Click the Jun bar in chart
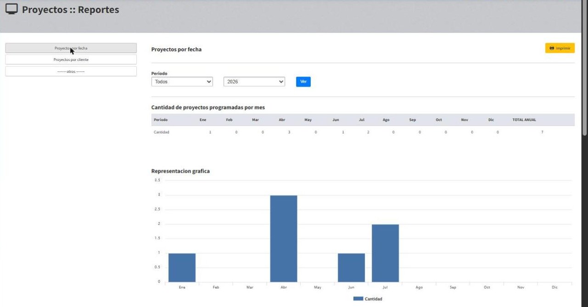The image size is (588, 307). click(351, 268)
